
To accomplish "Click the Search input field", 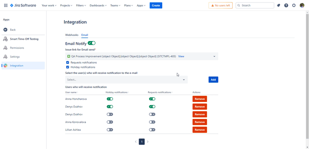I will point(255,6).
